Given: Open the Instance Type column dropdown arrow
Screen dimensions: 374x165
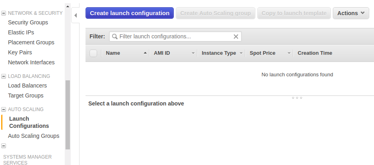Looking at the screenshot, I should point(241,53).
